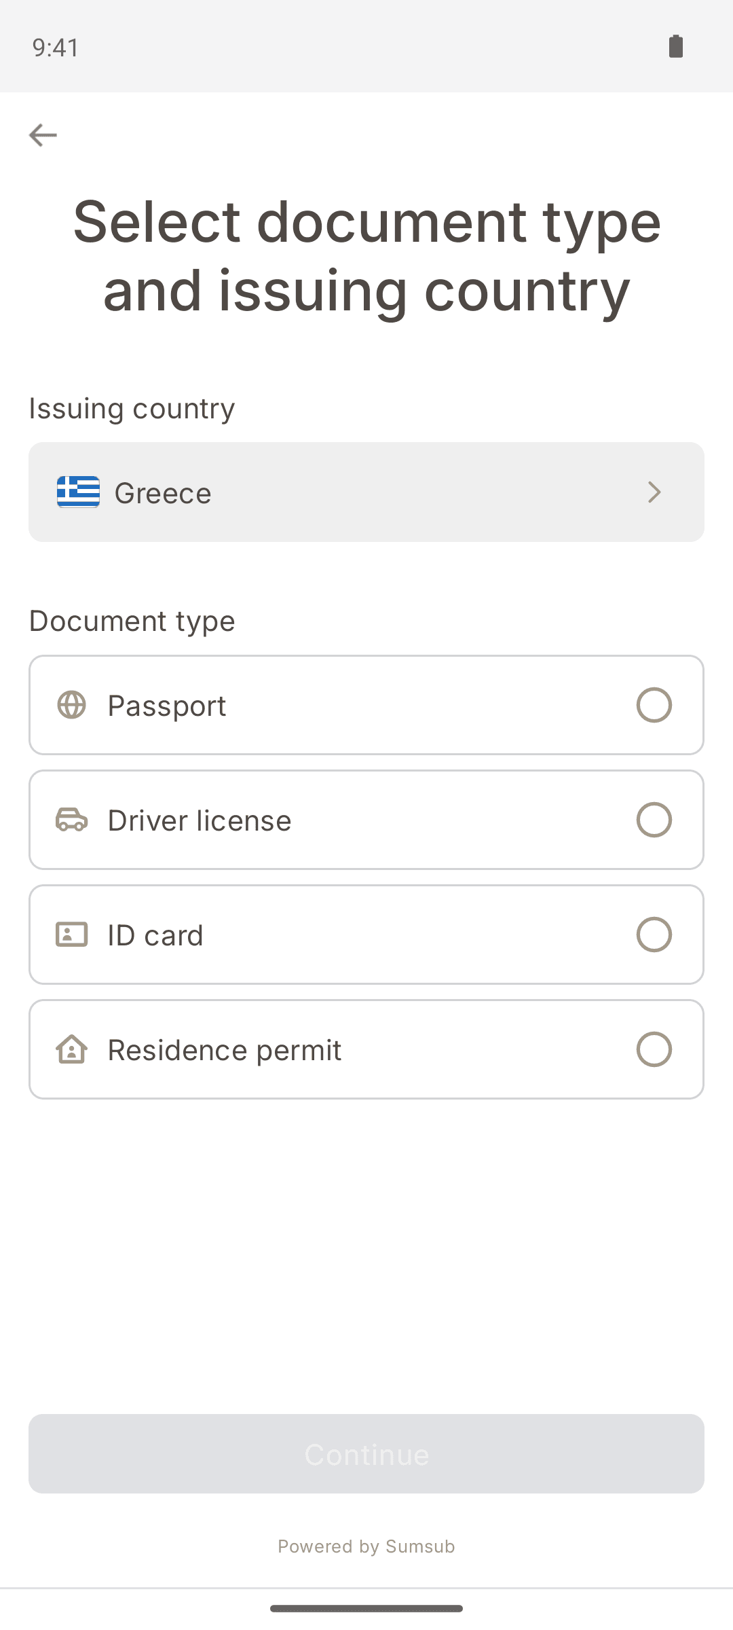This screenshot has width=733, height=1630.
Task: Choose the Passport label text
Action: pyautogui.click(x=167, y=706)
